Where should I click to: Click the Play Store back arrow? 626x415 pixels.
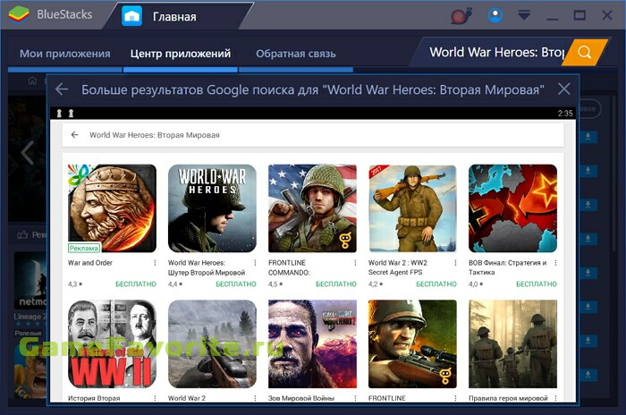pyautogui.click(x=74, y=134)
